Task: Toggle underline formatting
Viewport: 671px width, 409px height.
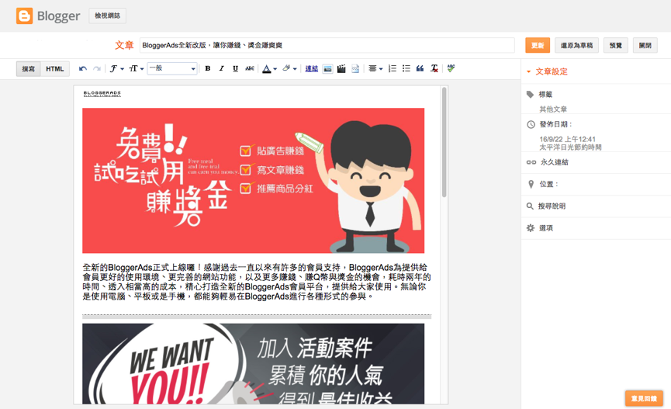Action: [235, 68]
